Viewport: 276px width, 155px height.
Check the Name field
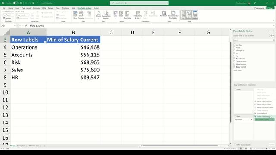(x=235, y=47)
